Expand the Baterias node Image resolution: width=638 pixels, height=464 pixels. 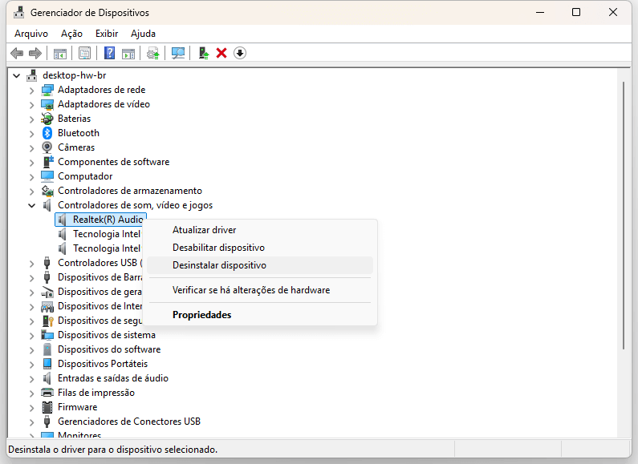(32, 119)
